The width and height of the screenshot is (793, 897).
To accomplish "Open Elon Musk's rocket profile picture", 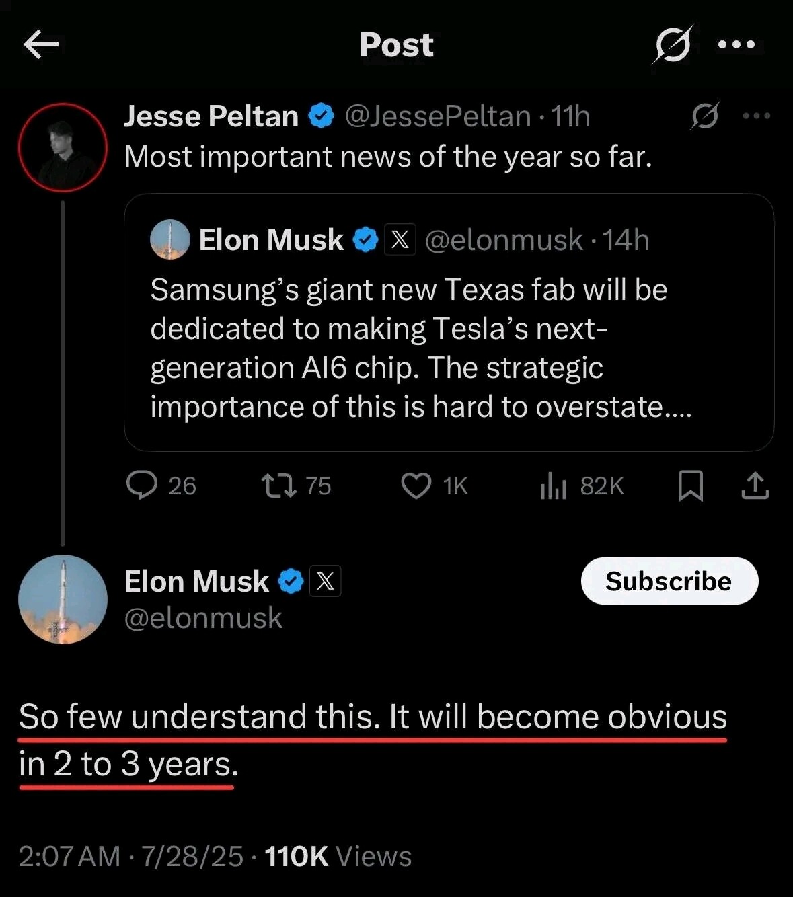I will click(x=63, y=599).
